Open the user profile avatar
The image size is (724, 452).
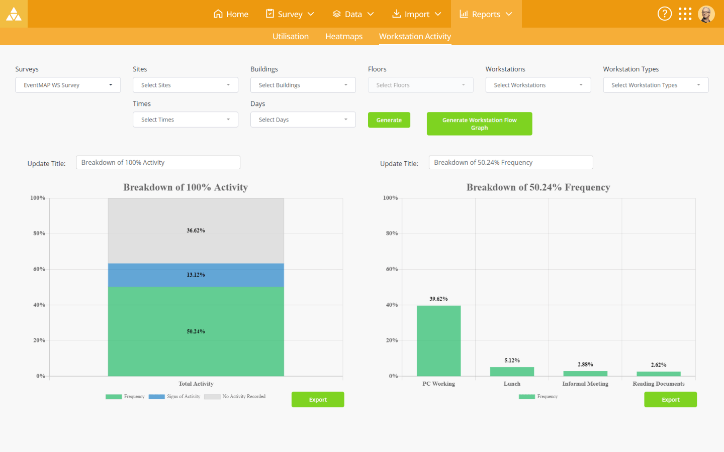(x=706, y=14)
